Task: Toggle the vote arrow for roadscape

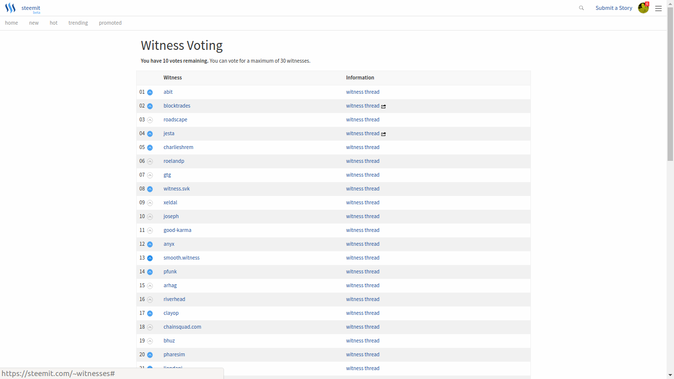Action: [x=150, y=120]
